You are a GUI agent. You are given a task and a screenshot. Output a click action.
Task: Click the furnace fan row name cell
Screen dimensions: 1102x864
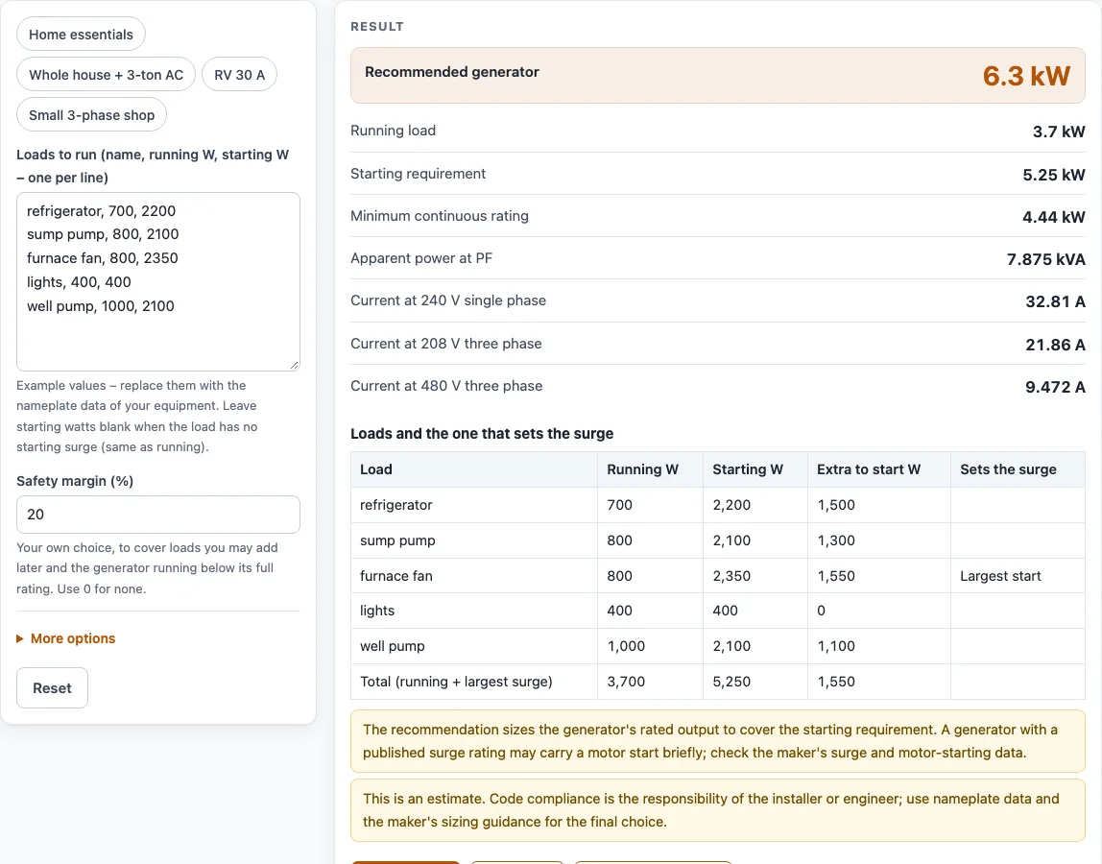click(x=474, y=576)
